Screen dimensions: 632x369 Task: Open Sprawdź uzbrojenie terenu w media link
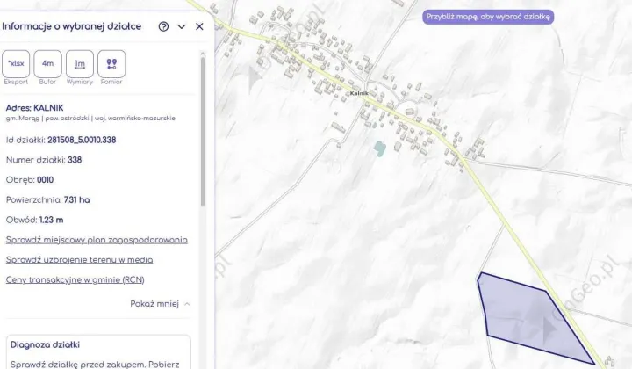click(79, 260)
